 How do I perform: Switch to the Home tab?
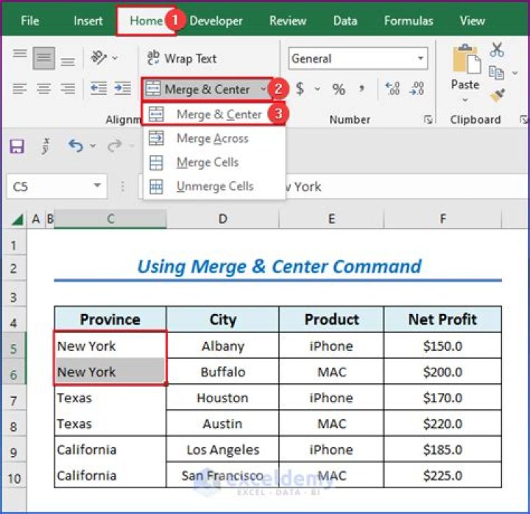[x=146, y=21]
